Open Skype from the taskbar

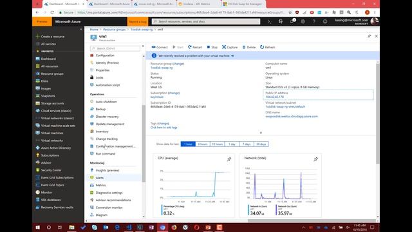(95, 227)
